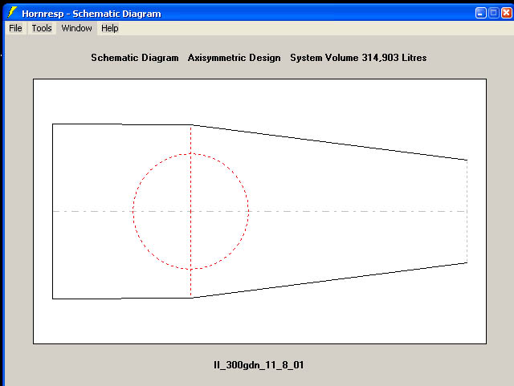The image size is (514, 386).
Task: Click the Hornresp lightning bolt title icon
Action: click(x=12, y=13)
